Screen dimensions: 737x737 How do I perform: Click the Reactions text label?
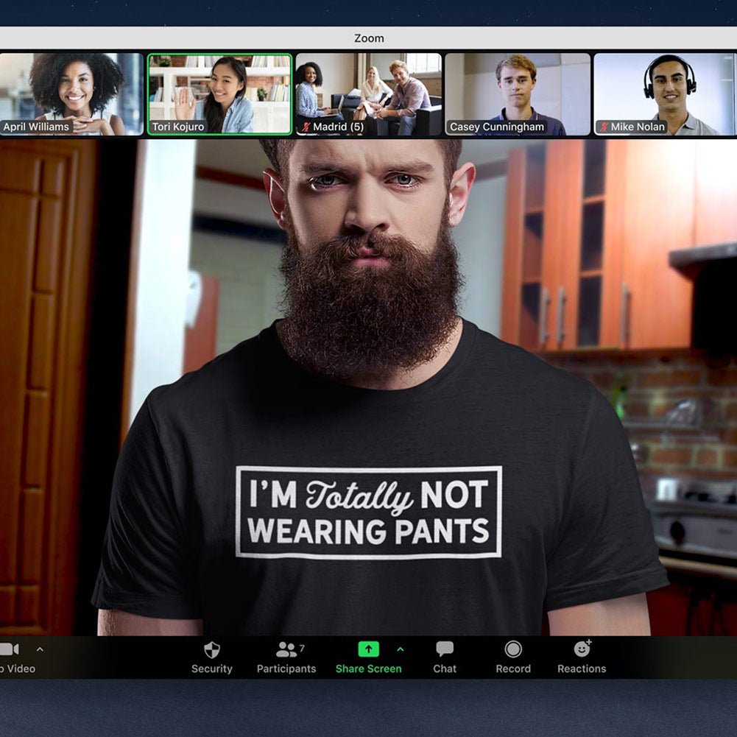point(582,669)
